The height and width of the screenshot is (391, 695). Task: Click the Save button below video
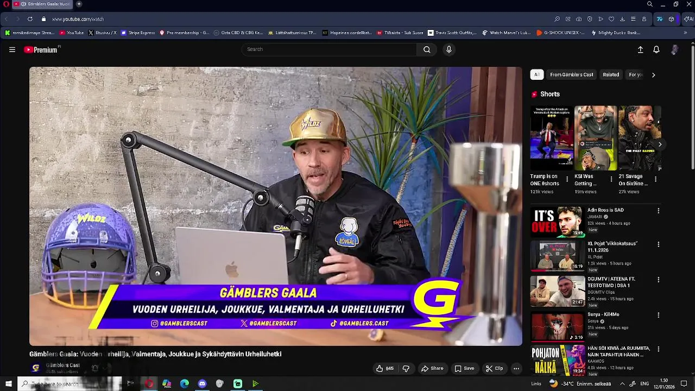464,368
